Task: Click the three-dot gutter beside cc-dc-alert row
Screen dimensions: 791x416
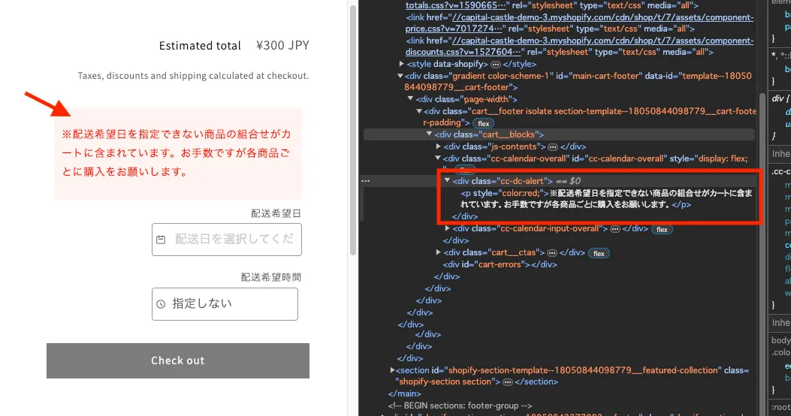Action: pyautogui.click(x=365, y=181)
